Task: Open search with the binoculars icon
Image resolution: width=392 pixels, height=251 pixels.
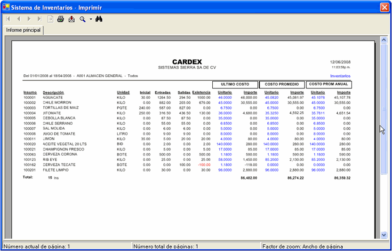Action: coord(99,19)
